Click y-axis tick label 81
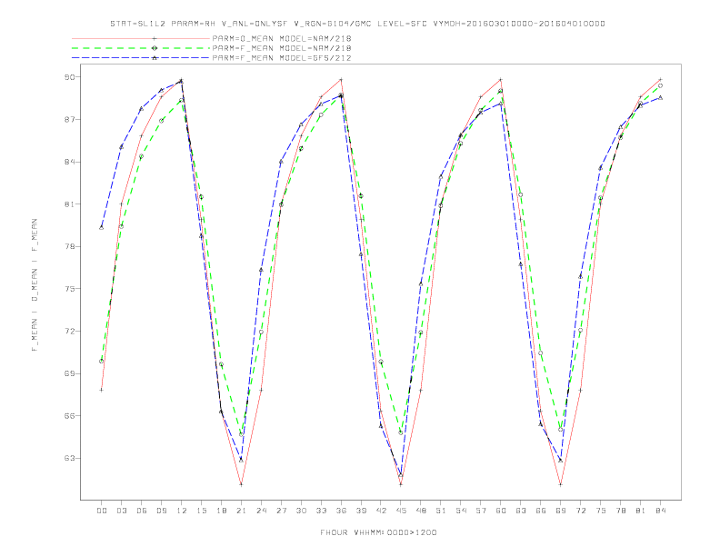 (x=69, y=204)
